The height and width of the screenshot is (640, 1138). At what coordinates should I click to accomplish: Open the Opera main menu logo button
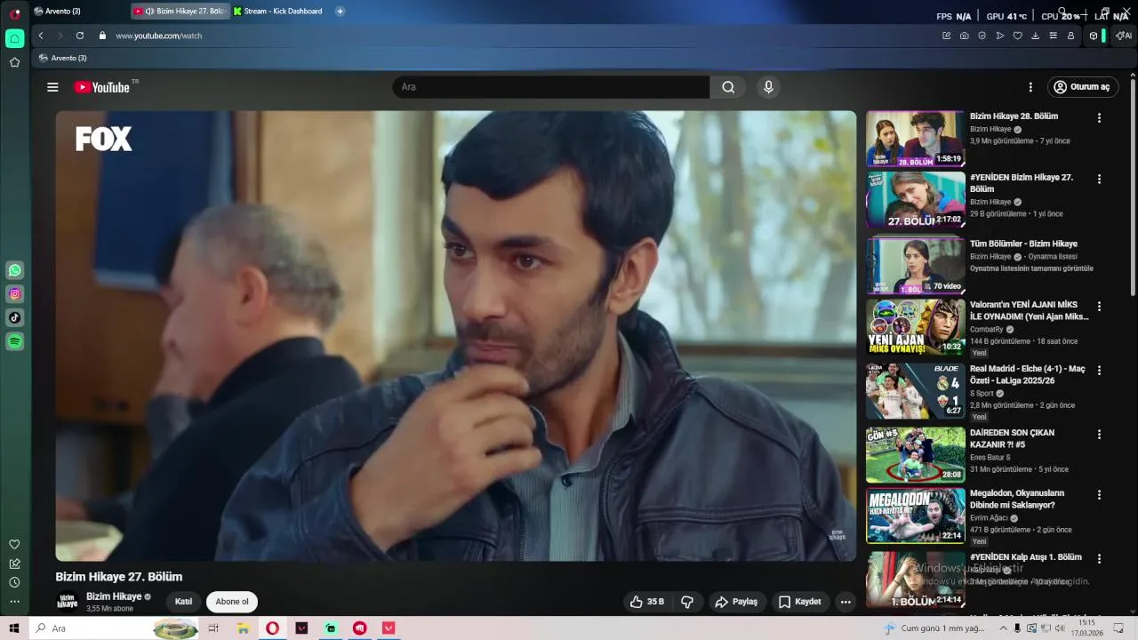pos(15,13)
